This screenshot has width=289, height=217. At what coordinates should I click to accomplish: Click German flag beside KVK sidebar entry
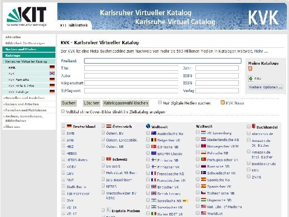click(52, 68)
